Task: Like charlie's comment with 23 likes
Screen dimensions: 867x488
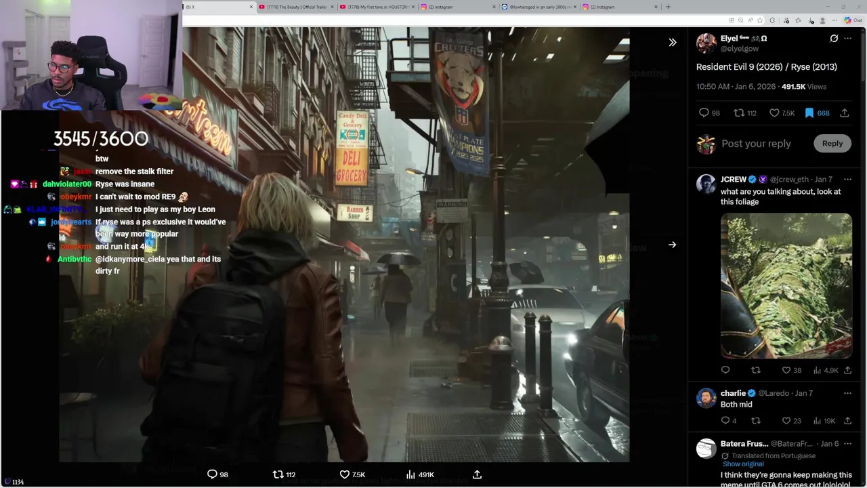Action: pos(791,421)
